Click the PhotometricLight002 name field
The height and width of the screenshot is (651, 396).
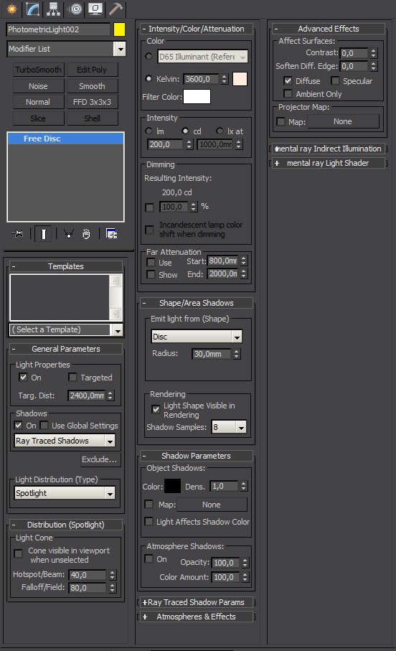(x=58, y=29)
